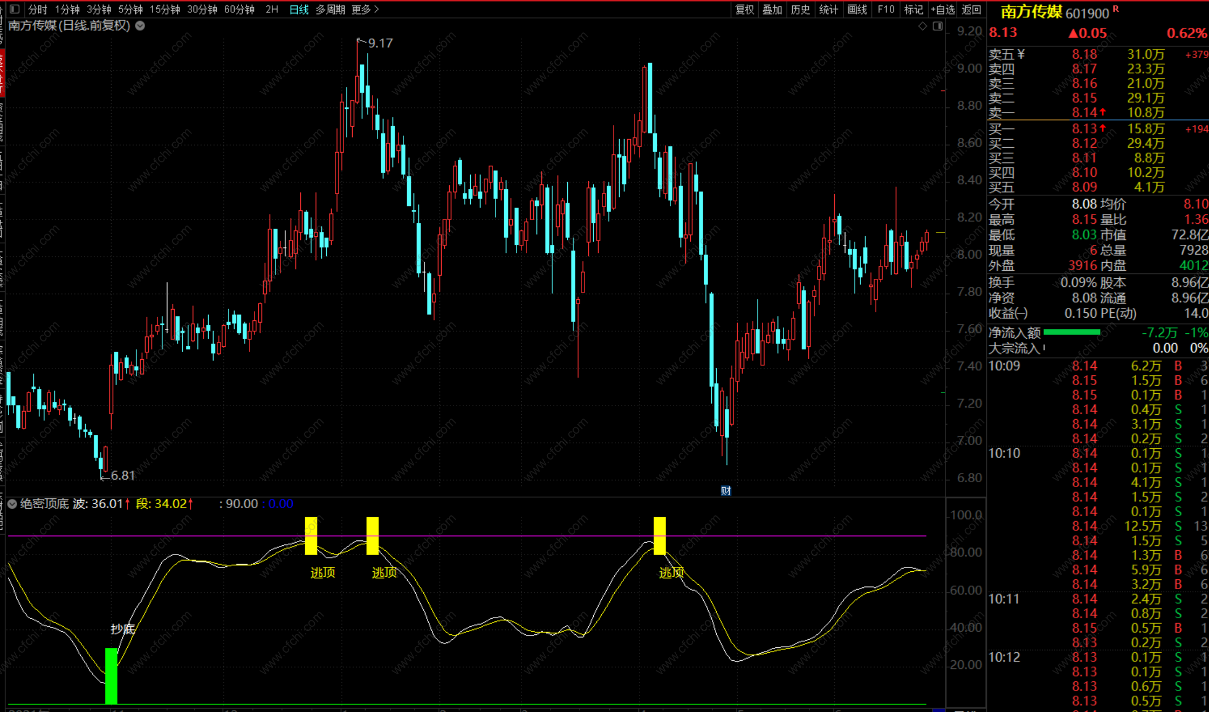Click the 9.17 high price marker
This screenshot has height=712, width=1209.
pyautogui.click(x=380, y=43)
